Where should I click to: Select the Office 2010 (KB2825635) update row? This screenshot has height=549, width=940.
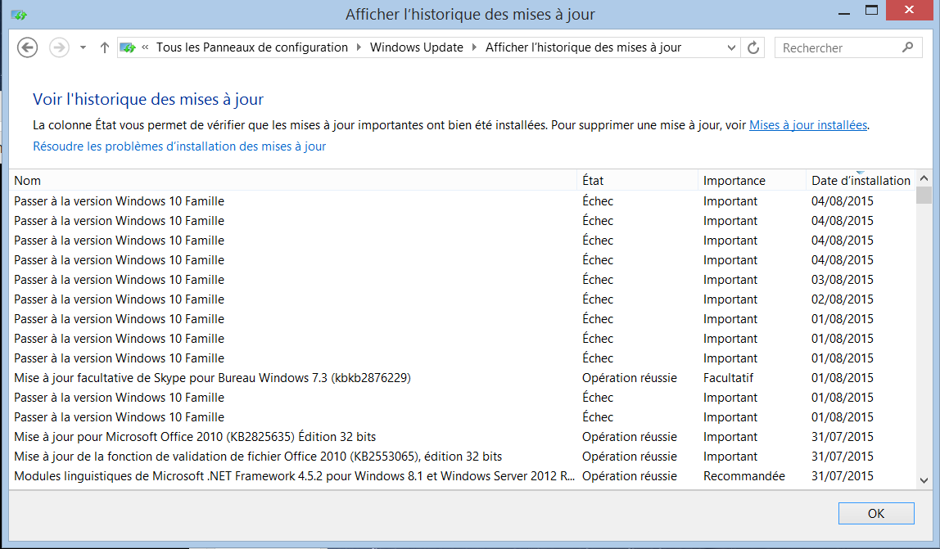[462, 437]
